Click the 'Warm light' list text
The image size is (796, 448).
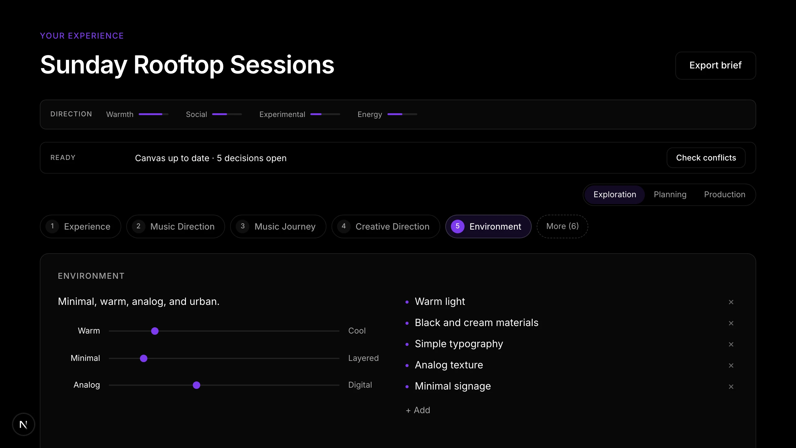[x=440, y=301]
